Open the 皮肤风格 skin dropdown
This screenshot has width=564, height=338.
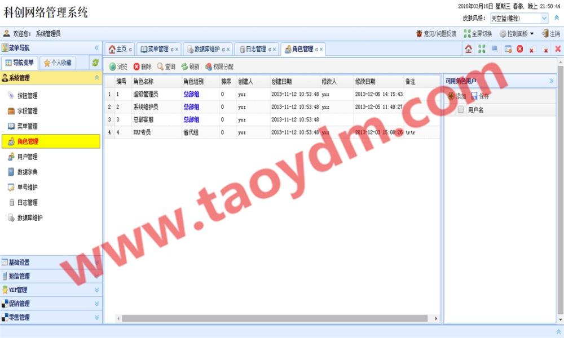point(544,18)
